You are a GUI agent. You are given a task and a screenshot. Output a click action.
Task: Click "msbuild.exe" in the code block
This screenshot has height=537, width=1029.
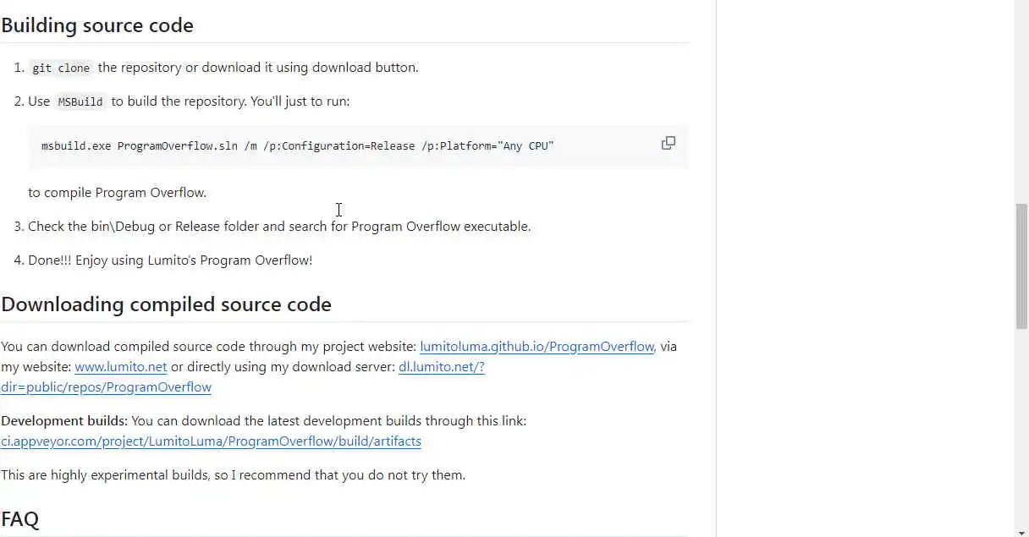76,146
